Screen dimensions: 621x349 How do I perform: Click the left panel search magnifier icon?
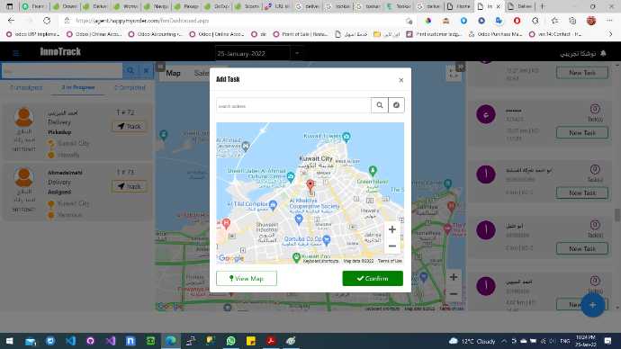coord(130,71)
